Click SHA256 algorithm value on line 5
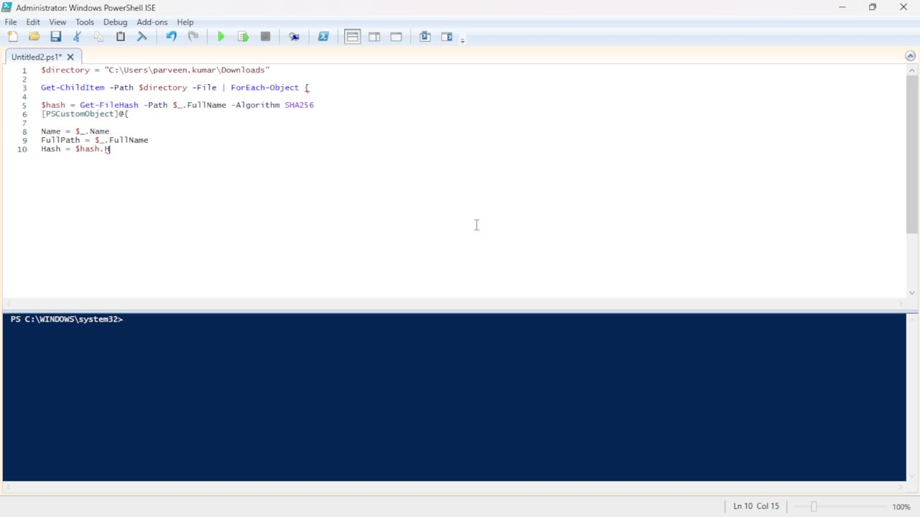Image resolution: width=920 pixels, height=517 pixels. (x=299, y=105)
